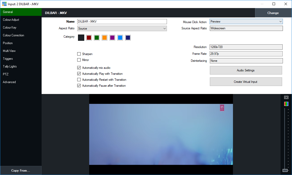Check Automatically Restart with Transition
This screenshot has width=292, height=175.
click(x=79, y=80)
